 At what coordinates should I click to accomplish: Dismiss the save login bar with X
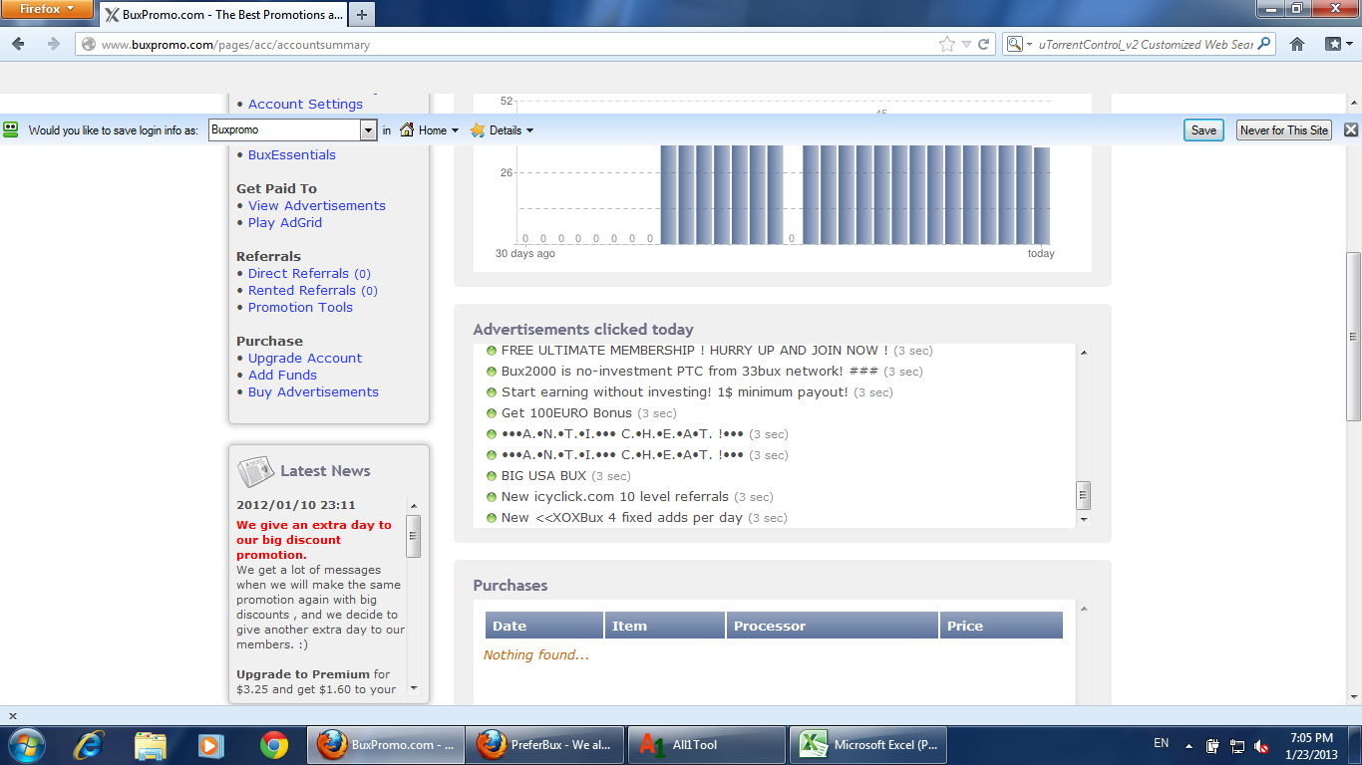point(1351,129)
